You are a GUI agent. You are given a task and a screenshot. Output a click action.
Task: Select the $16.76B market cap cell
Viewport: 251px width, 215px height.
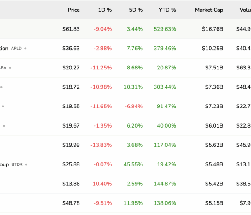tap(213, 29)
